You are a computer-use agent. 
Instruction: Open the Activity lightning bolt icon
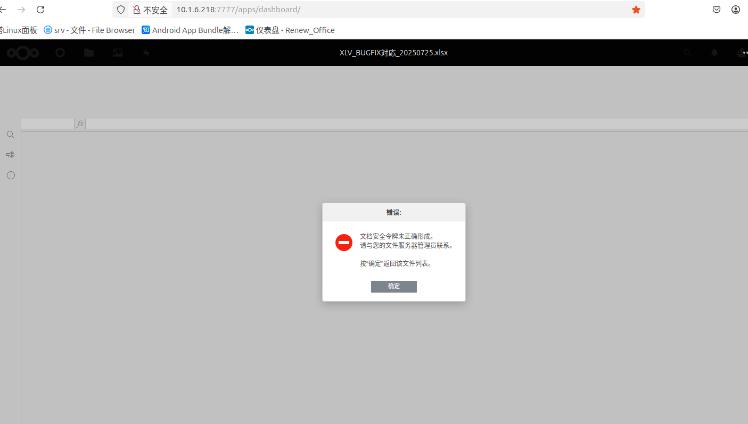pyautogui.click(x=146, y=53)
